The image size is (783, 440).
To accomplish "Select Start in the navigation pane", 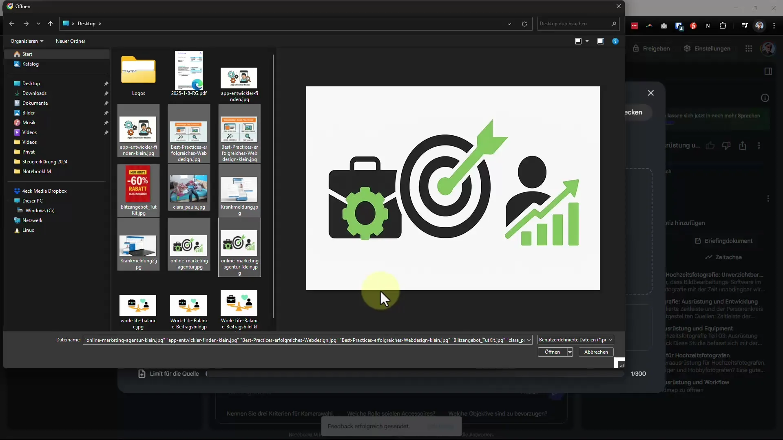I will tap(57, 54).
